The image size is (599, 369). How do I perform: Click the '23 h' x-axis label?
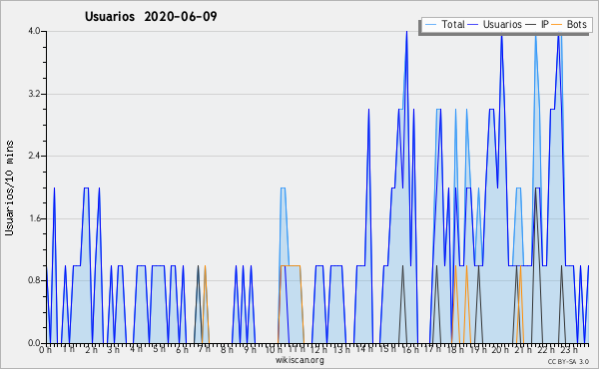(x=569, y=349)
